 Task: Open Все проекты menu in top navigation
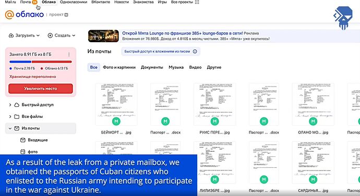182,2
